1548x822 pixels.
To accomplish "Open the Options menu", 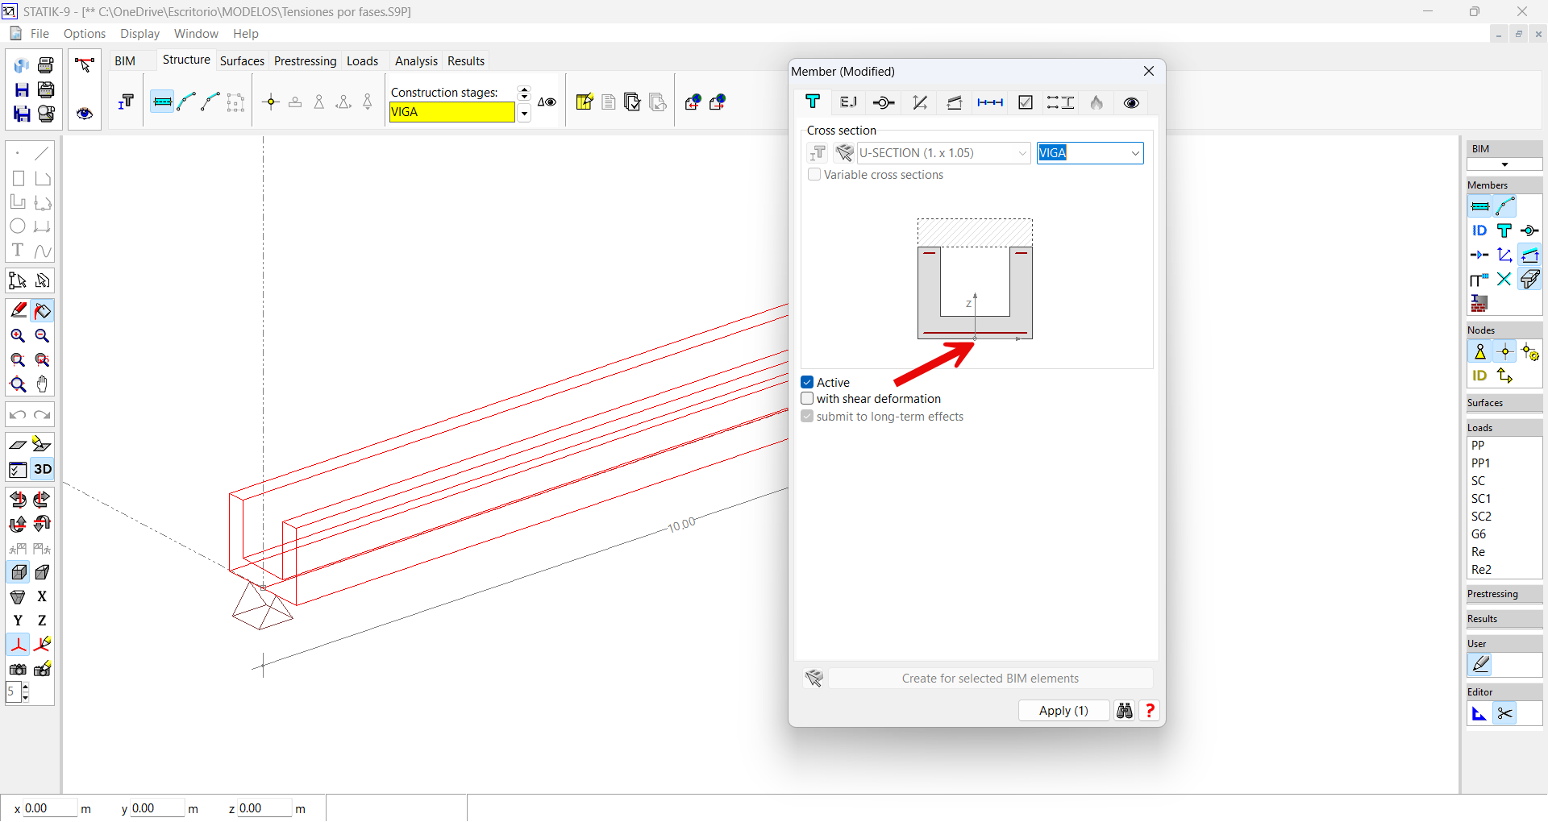I will coord(85,34).
